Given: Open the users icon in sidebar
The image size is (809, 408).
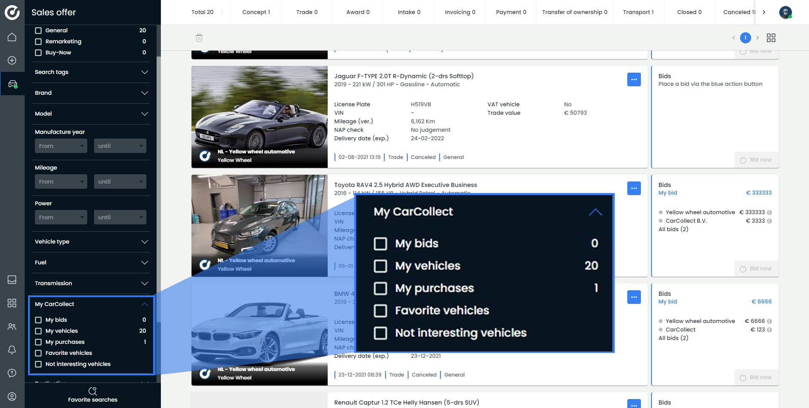Looking at the screenshot, I should point(12,326).
